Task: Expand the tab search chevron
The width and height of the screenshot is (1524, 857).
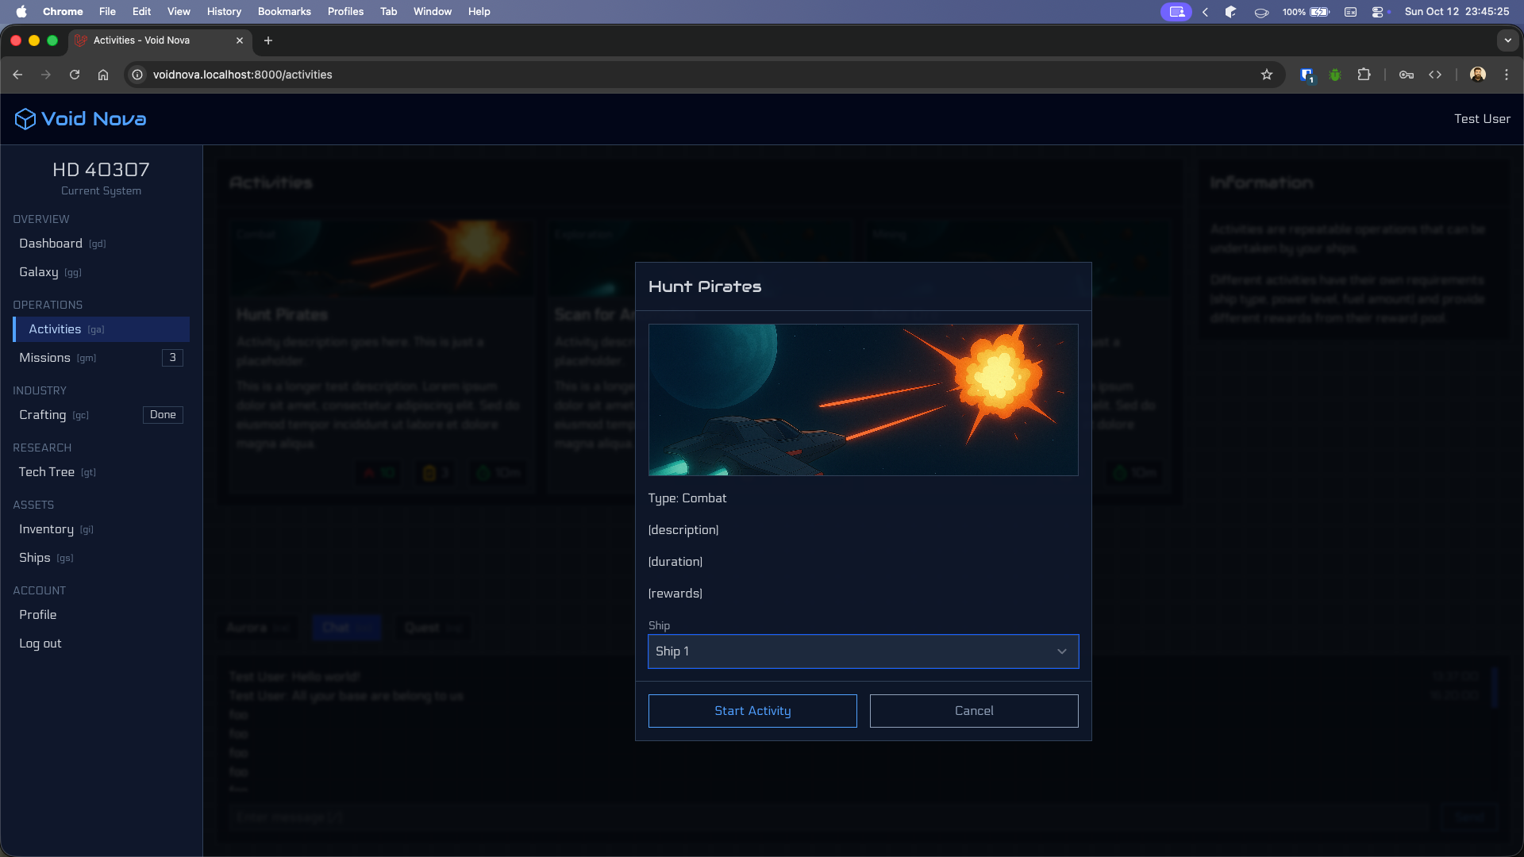Action: [1507, 40]
